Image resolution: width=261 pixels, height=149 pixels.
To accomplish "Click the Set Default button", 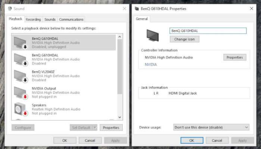I will (81, 127).
